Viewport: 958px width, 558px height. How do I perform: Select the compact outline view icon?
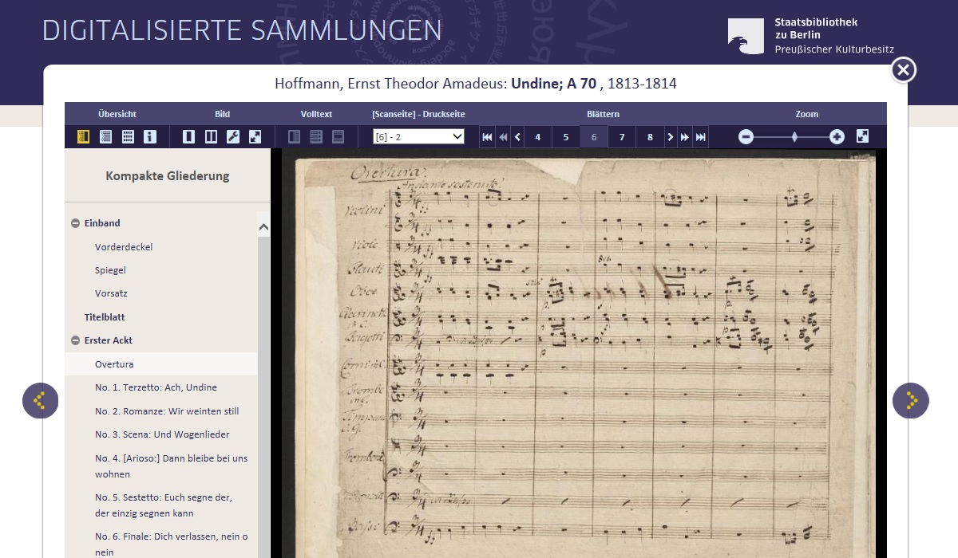click(x=83, y=136)
